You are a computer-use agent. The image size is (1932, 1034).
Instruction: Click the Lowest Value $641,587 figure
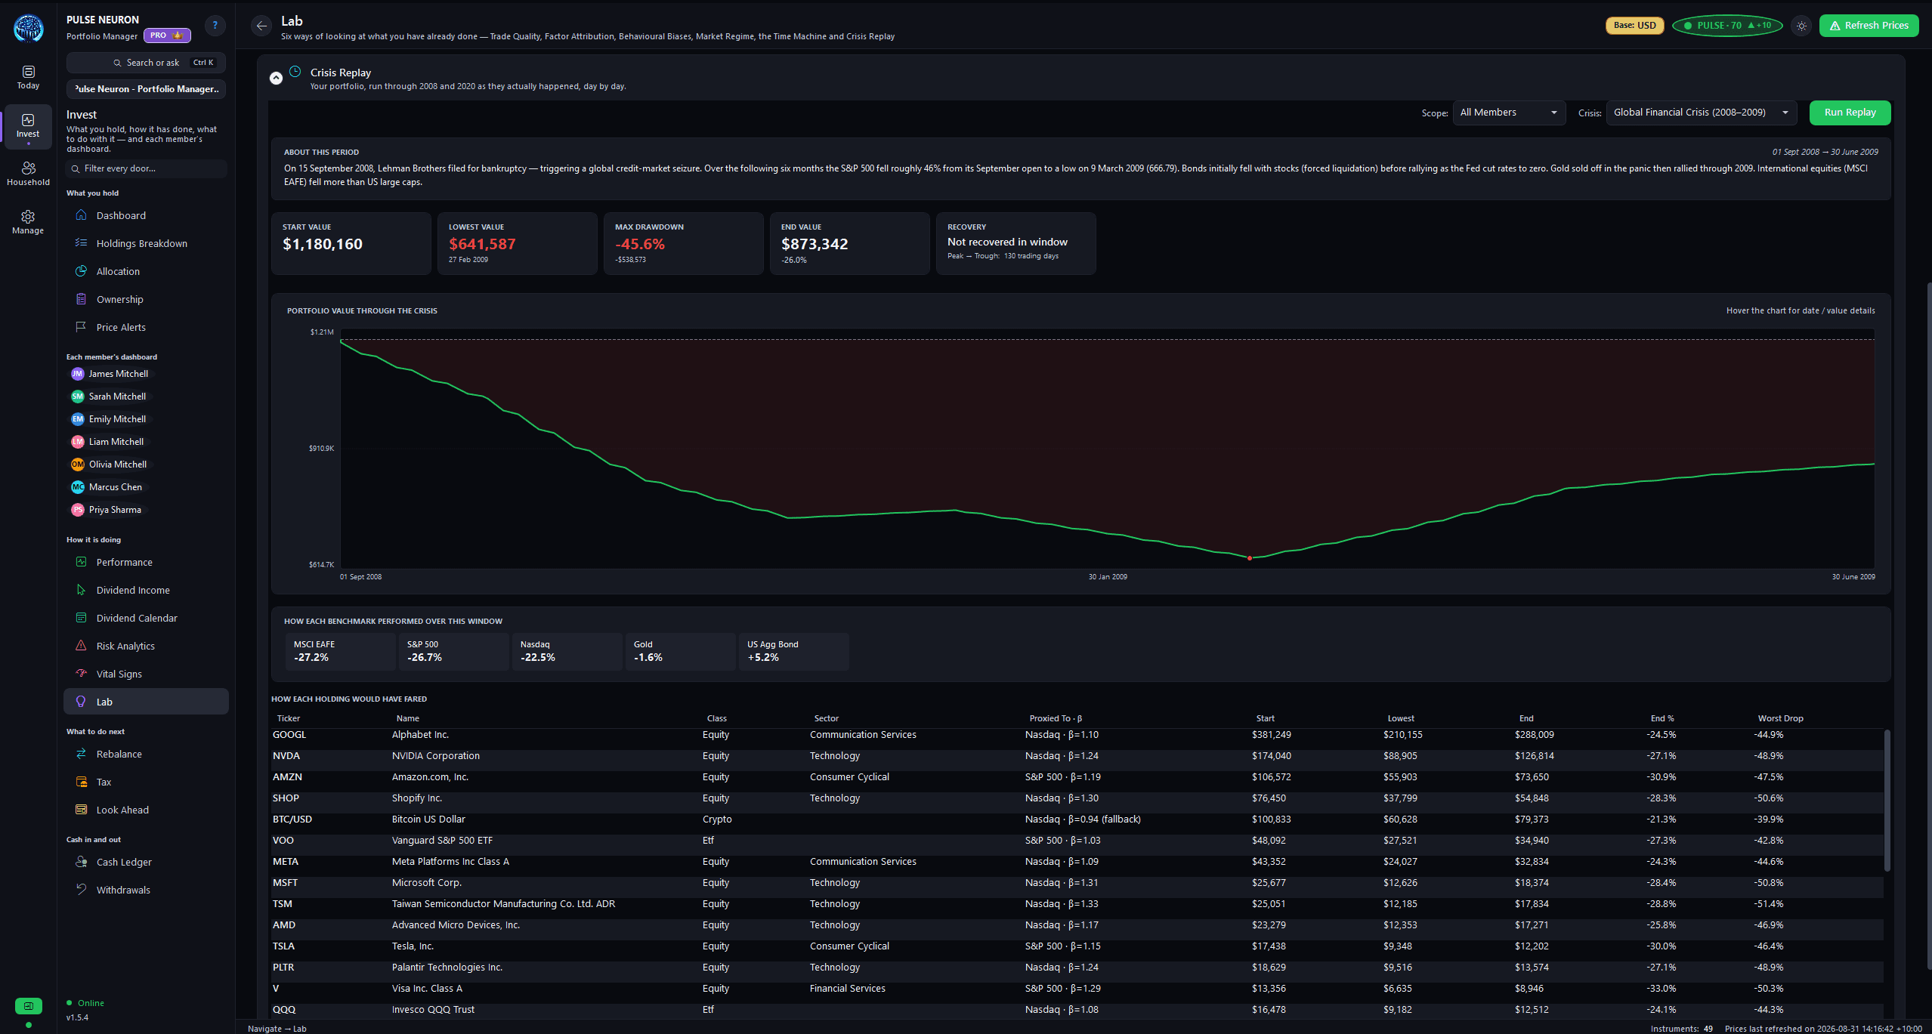pos(482,244)
